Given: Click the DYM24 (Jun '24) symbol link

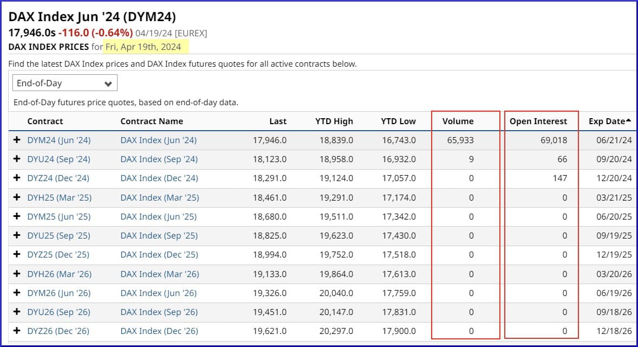Looking at the screenshot, I should (58, 140).
